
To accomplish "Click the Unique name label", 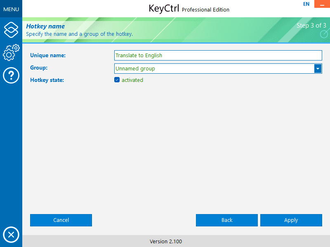I will click(x=48, y=55).
